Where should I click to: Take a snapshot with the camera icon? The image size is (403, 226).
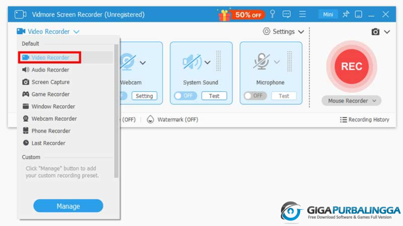click(375, 32)
